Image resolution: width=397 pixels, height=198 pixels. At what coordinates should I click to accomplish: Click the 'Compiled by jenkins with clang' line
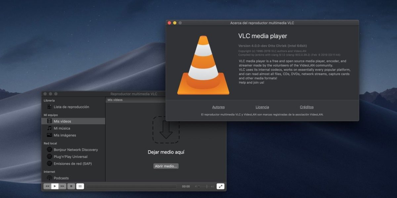(289, 55)
